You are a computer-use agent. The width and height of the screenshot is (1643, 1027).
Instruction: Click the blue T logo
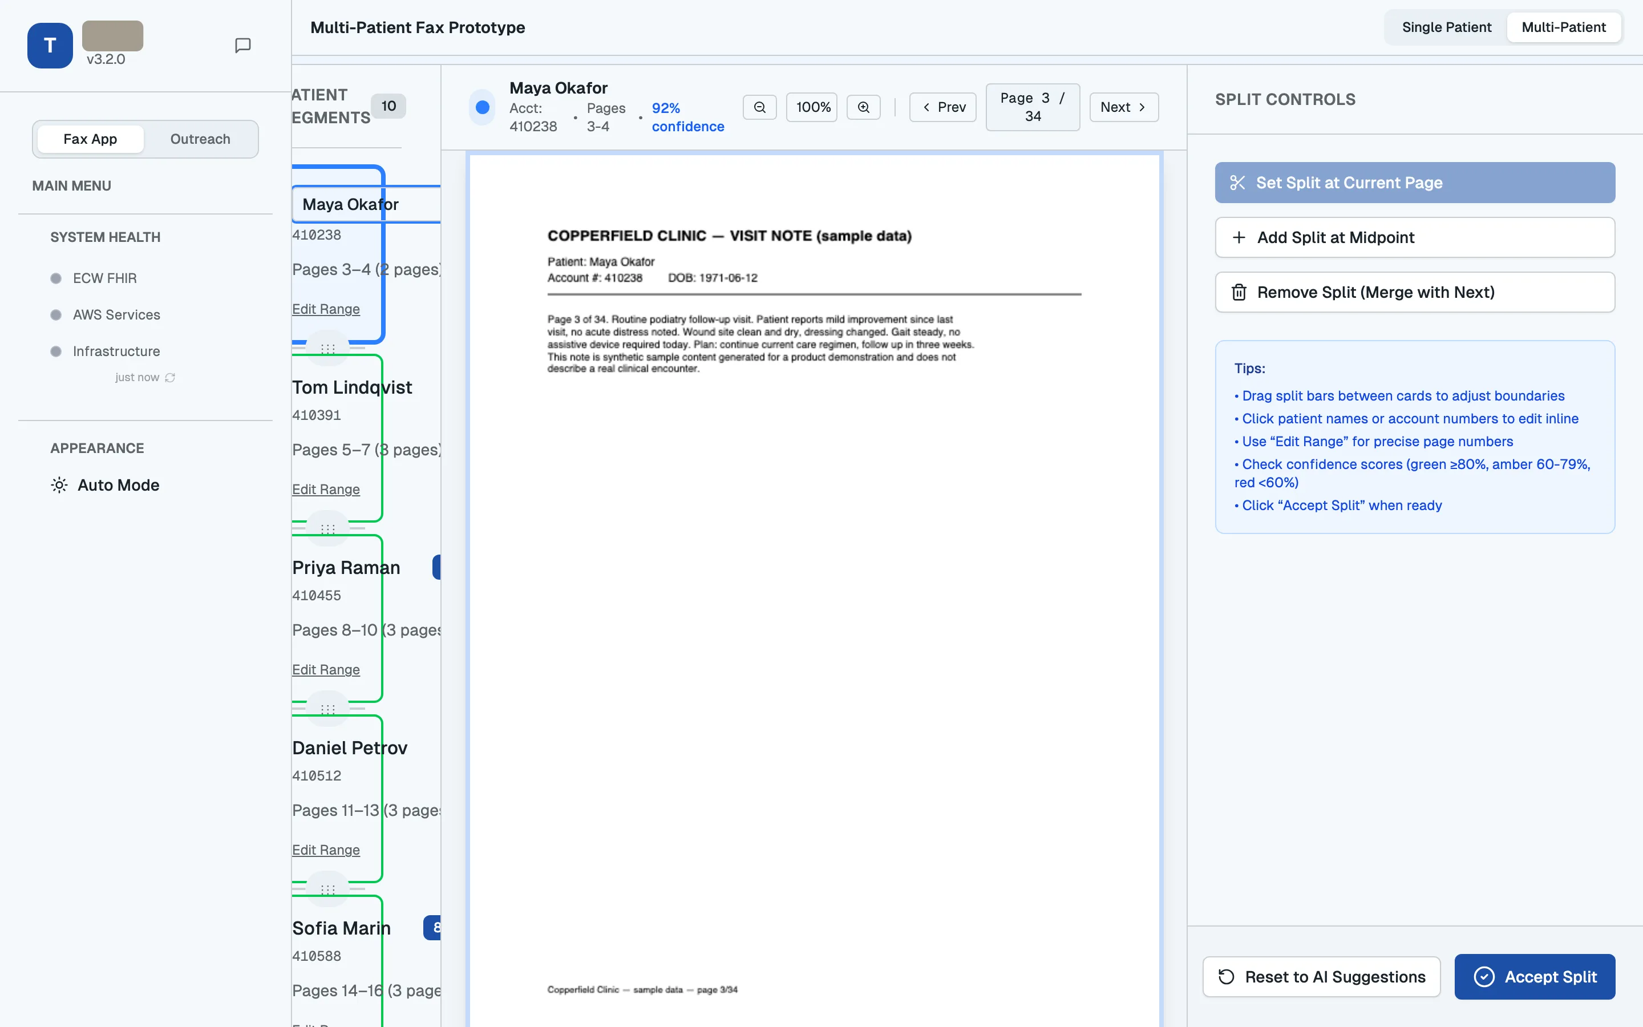pos(50,46)
